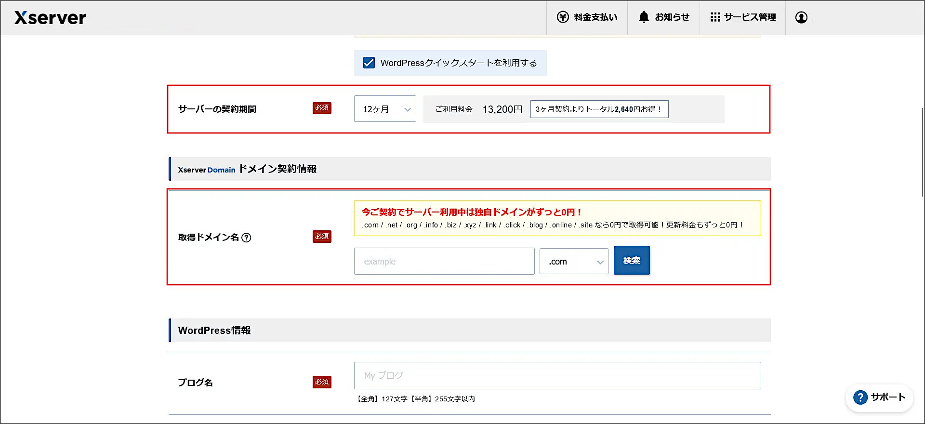This screenshot has width=925, height=424.
Task: Click the Xserver logo
Action: (50, 18)
